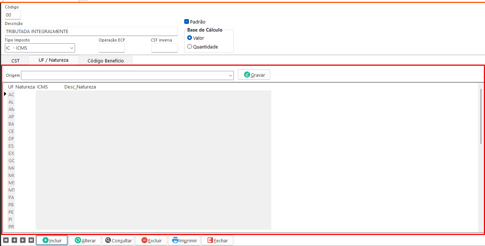Image resolution: width=485 pixels, height=246 pixels.
Task: Go to next record arrow
Action: click(23, 240)
